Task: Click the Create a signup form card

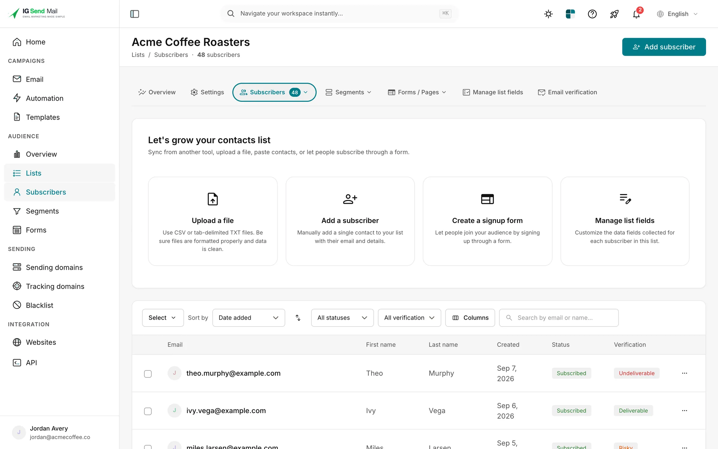Action: click(487, 221)
